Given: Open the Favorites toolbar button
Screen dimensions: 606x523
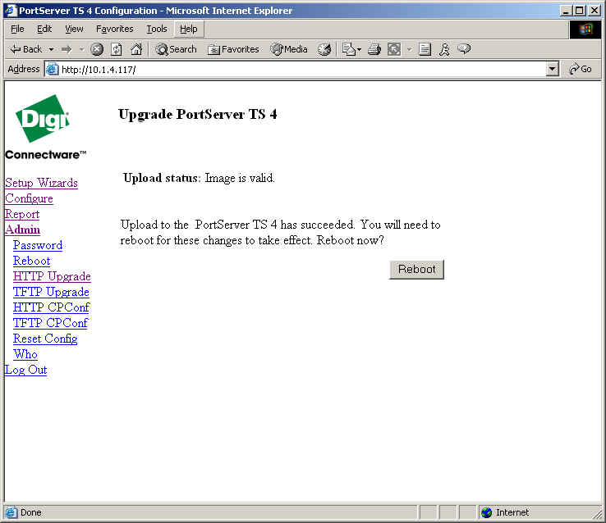Looking at the screenshot, I should pos(233,49).
